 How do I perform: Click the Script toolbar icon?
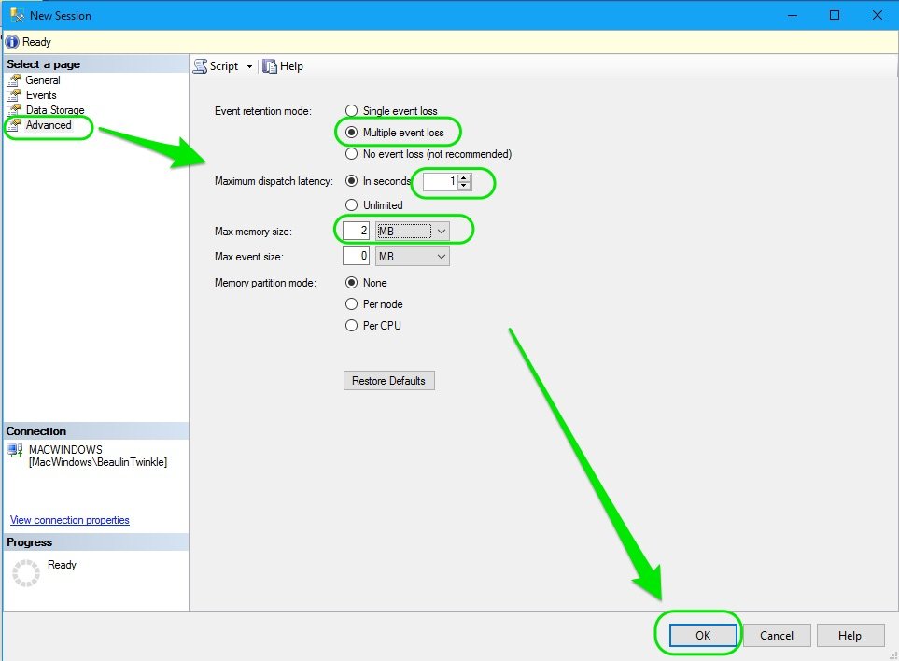(x=202, y=66)
